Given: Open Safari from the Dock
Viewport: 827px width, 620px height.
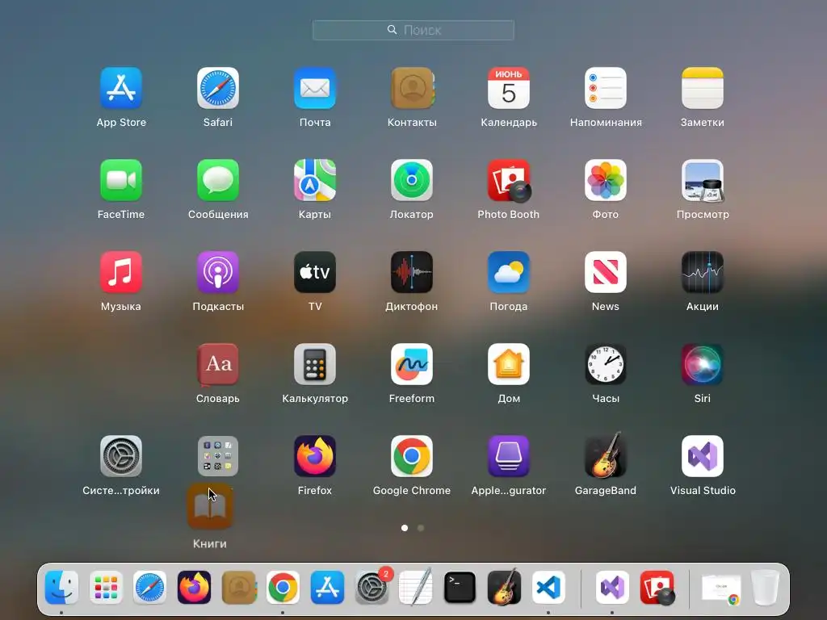Looking at the screenshot, I should [x=149, y=588].
